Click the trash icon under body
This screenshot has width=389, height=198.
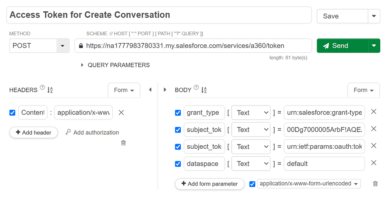click(375, 184)
